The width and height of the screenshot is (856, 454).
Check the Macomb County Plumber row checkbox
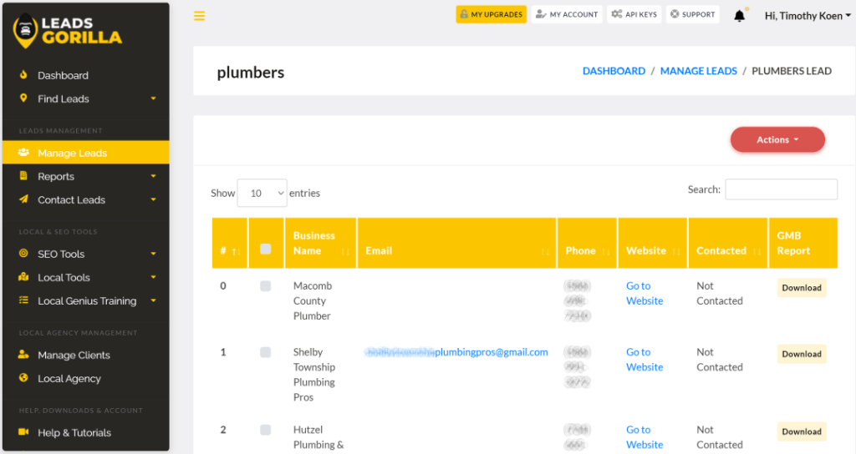pyautogui.click(x=265, y=286)
